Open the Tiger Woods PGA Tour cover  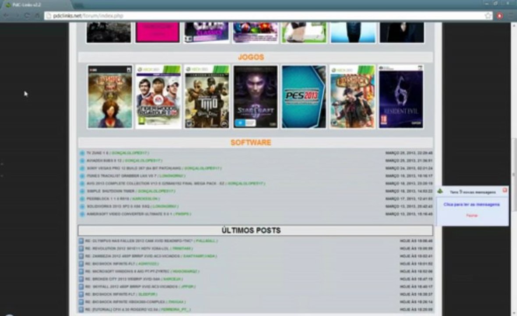[158, 97]
